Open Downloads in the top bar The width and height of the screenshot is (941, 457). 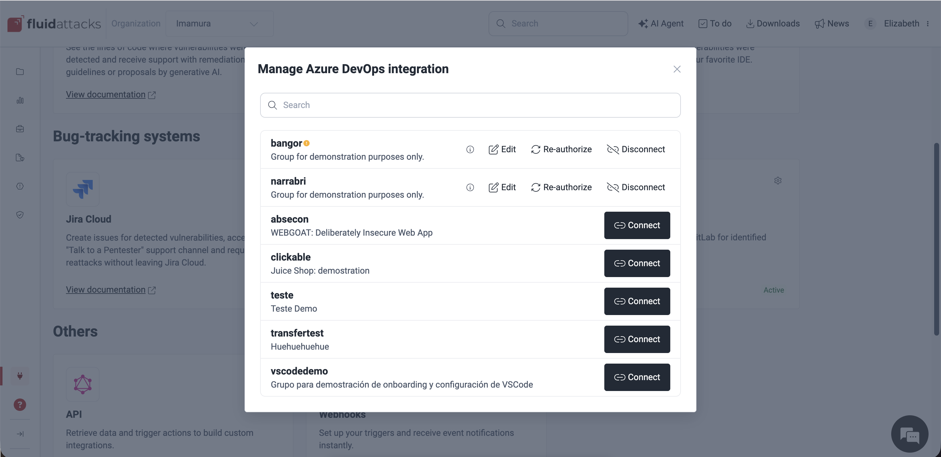pos(773,24)
